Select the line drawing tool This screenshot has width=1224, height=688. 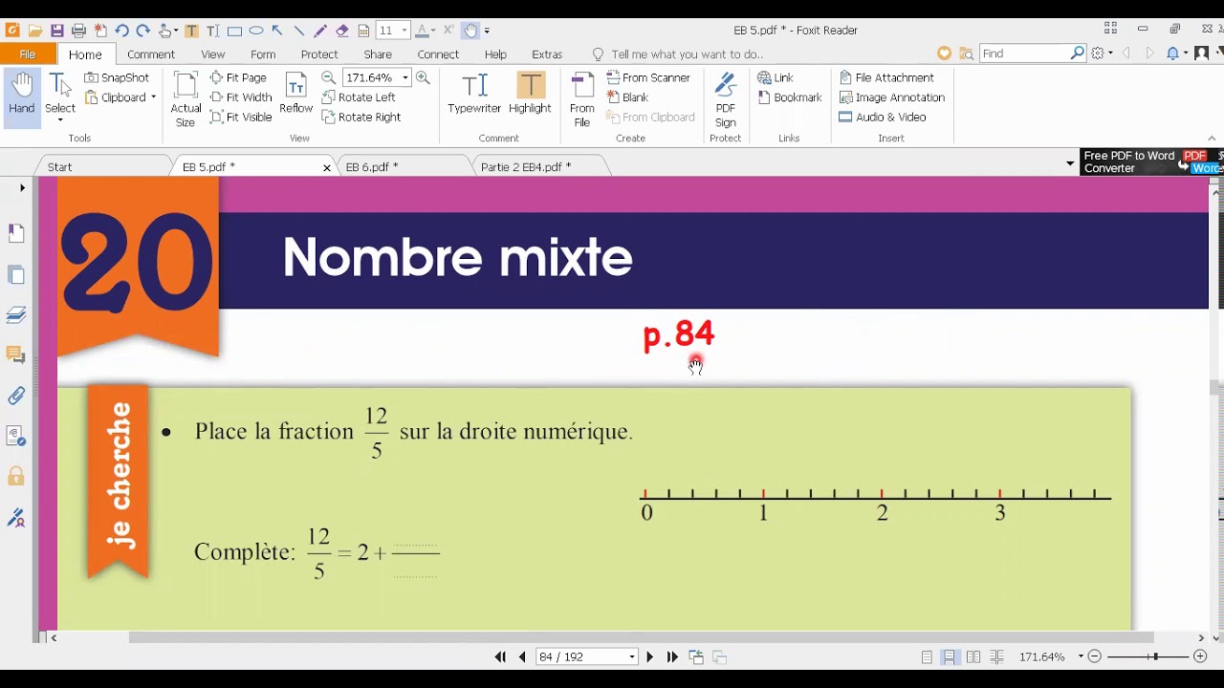[x=298, y=31]
